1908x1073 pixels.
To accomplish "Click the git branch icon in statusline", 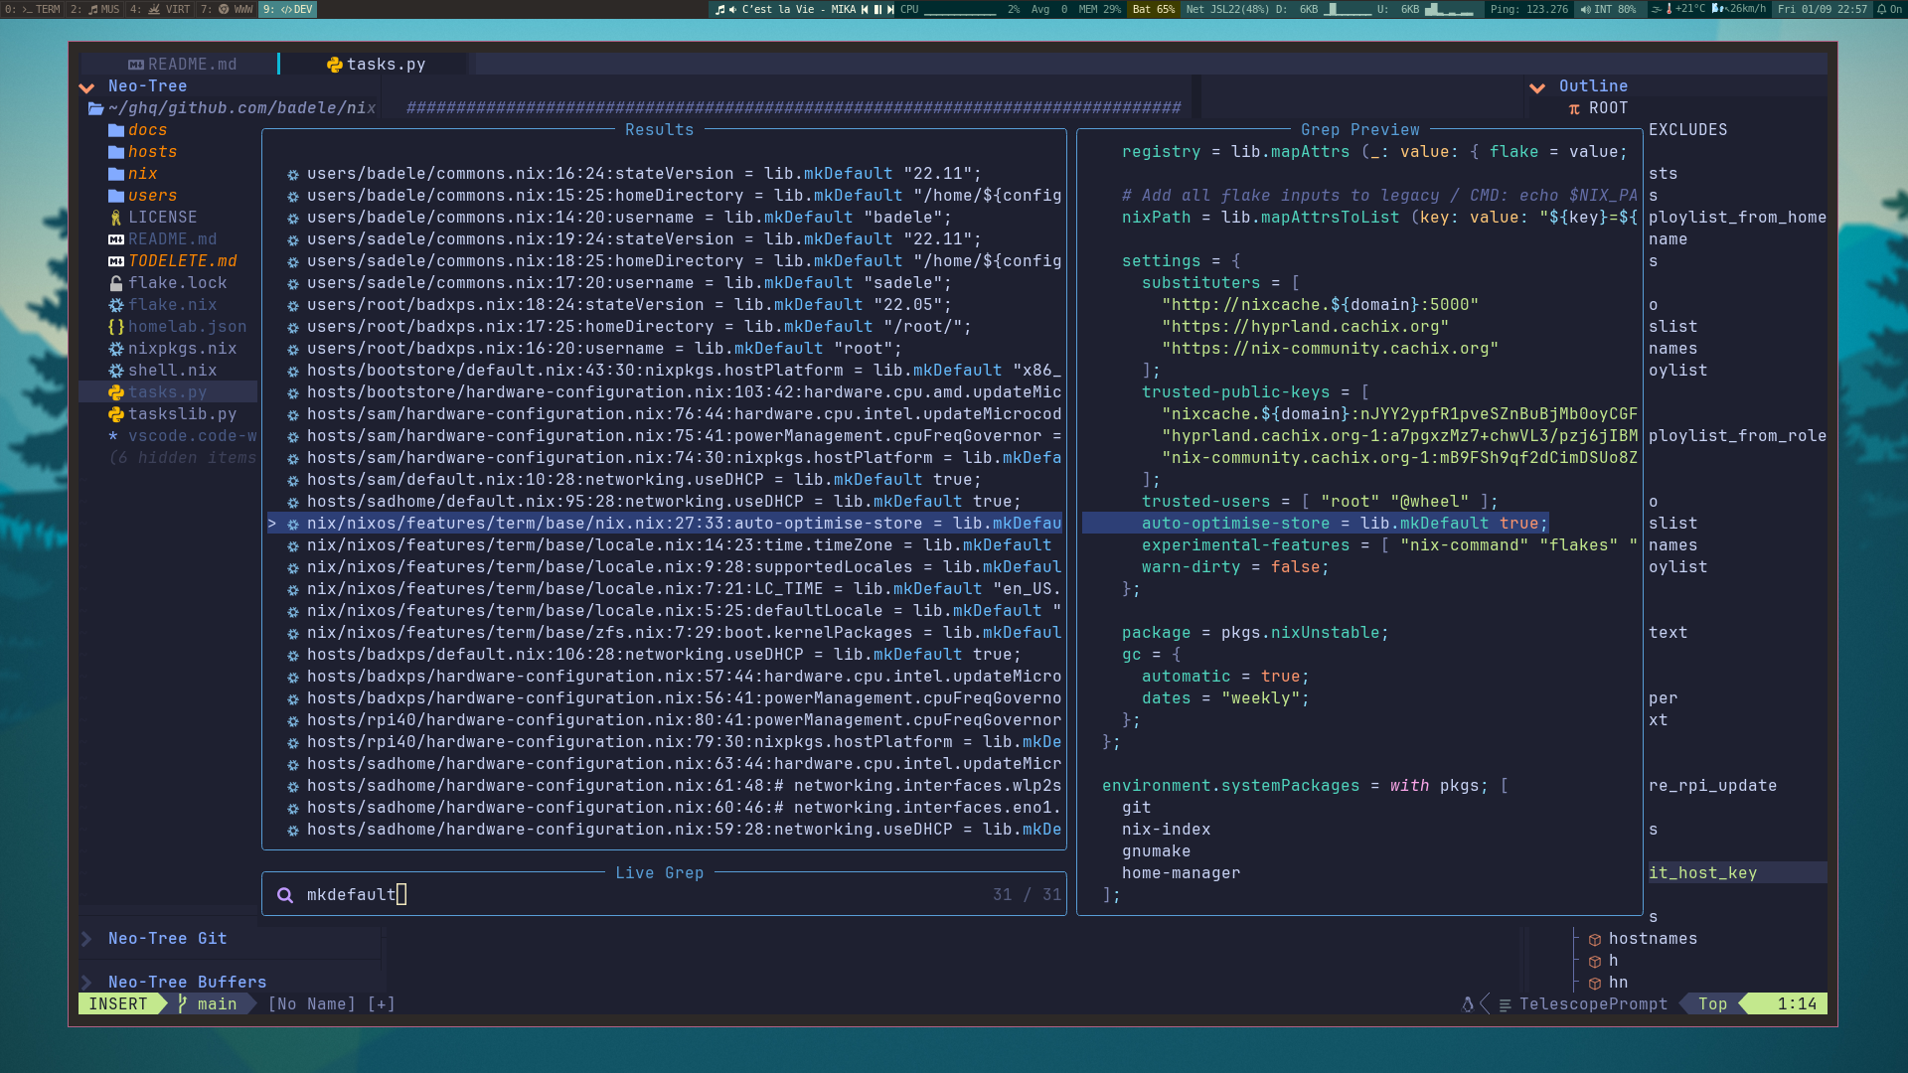I will coord(183,1004).
